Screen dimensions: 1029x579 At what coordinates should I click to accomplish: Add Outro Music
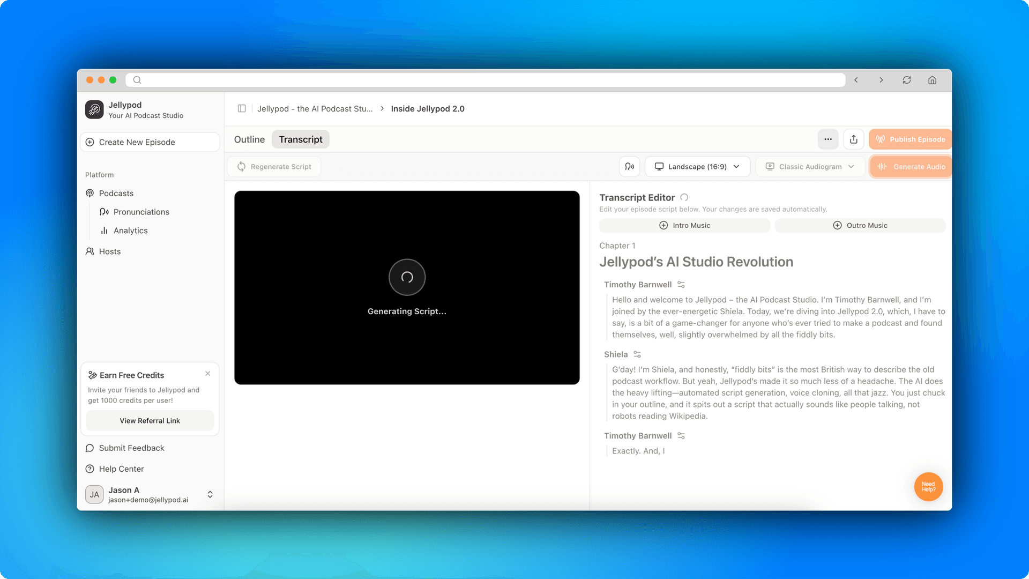pyautogui.click(x=860, y=226)
